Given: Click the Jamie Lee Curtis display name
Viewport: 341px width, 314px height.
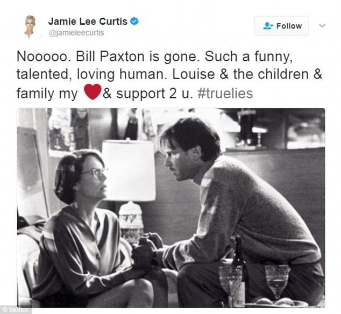Looking at the screenshot, I should pyautogui.click(x=88, y=22).
